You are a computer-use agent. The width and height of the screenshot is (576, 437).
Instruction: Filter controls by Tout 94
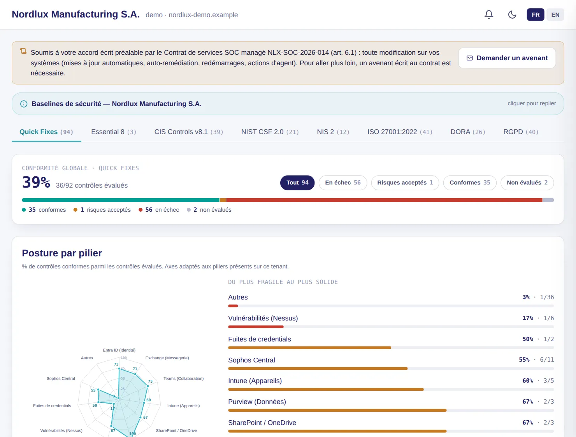tap(297, 183)
